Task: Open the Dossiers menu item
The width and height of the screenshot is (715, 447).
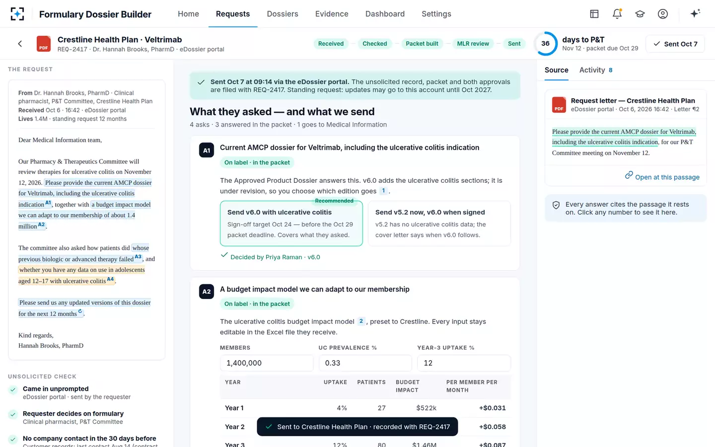Action: coord(283,14)
